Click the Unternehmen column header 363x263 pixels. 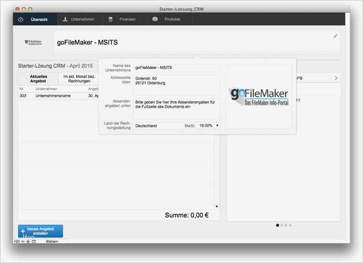(x=46, y=89)
